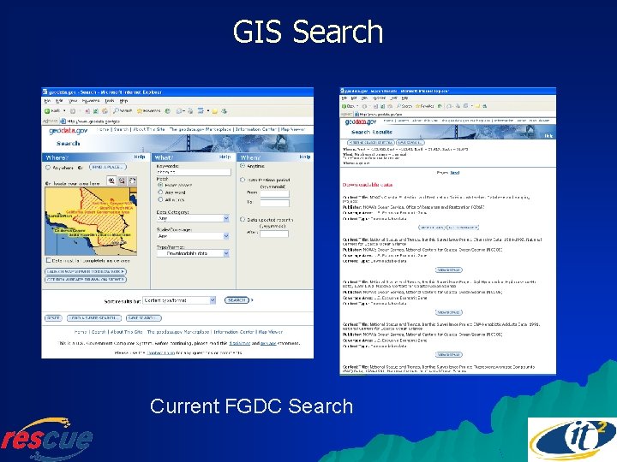Click the folder icon in Search Results toolbar
The image size is (617, 462).
(x=477, y=106)
